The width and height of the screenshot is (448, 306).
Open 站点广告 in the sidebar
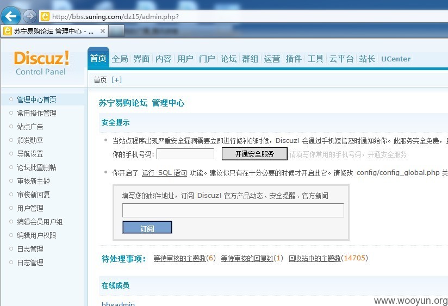point(30,127)
